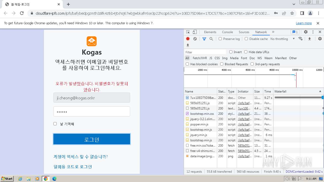Share this page icon
This screenshot has height=182, width=324.
point(284,13)
